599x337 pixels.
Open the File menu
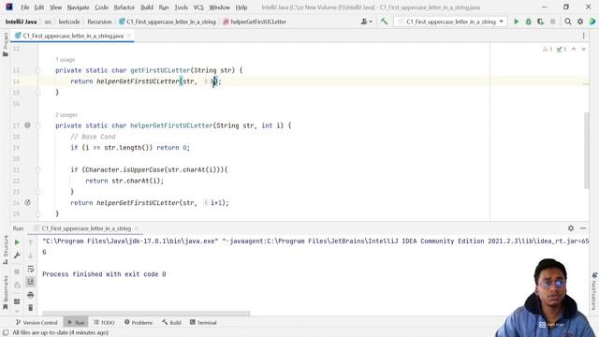pos(25,7)
